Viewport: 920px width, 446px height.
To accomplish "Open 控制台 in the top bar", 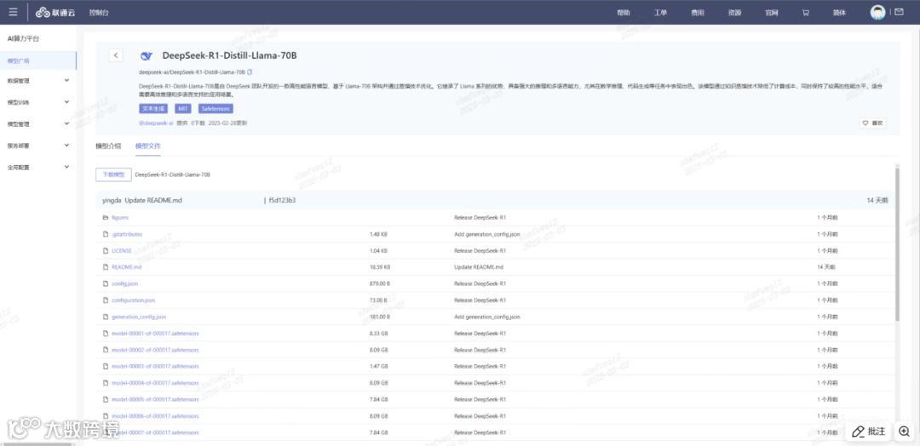I will pyautogui.click(x=99, y=12).
